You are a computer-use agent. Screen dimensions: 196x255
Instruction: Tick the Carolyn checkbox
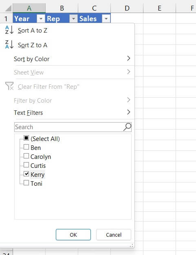pos(26,156)
